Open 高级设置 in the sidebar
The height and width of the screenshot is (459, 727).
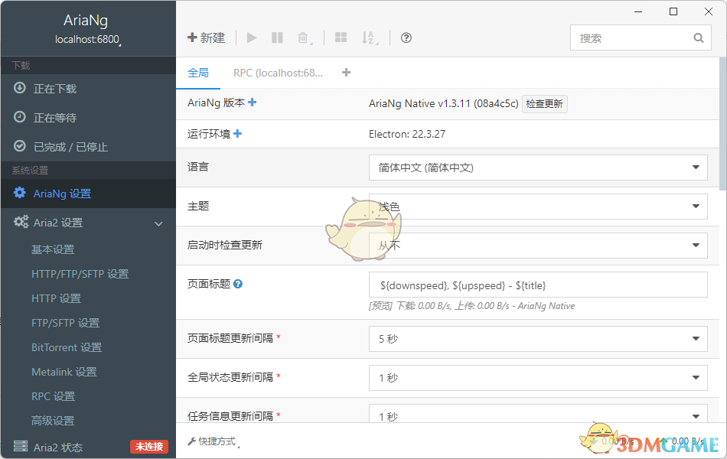pyautogui.click(x=53, y=421)
